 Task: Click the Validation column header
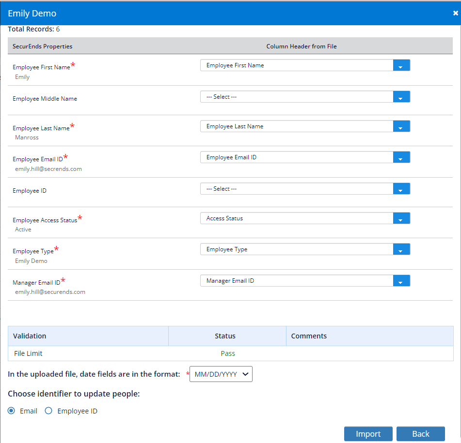pyautogui.click(x=88, y=336)
